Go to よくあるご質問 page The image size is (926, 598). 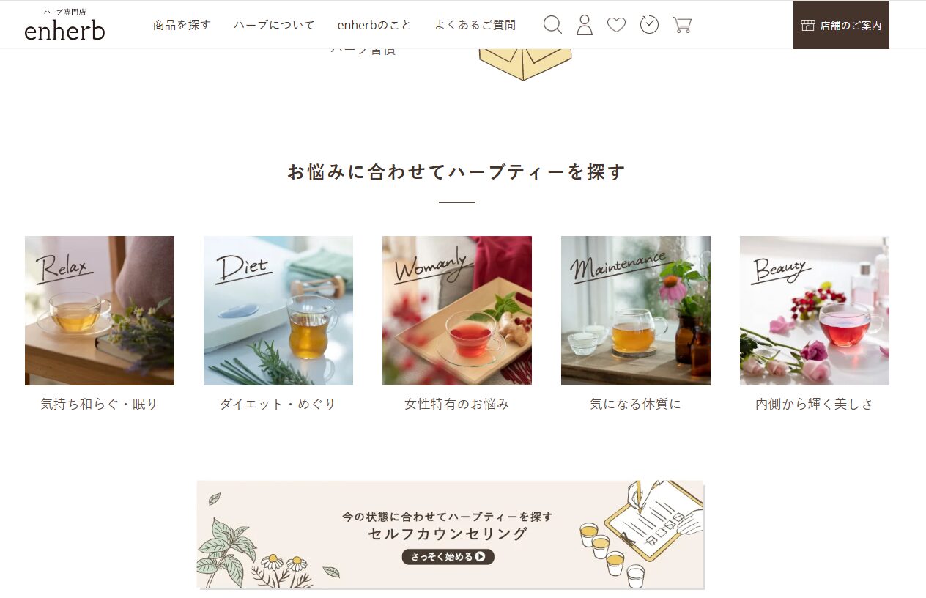pos(475,25)
